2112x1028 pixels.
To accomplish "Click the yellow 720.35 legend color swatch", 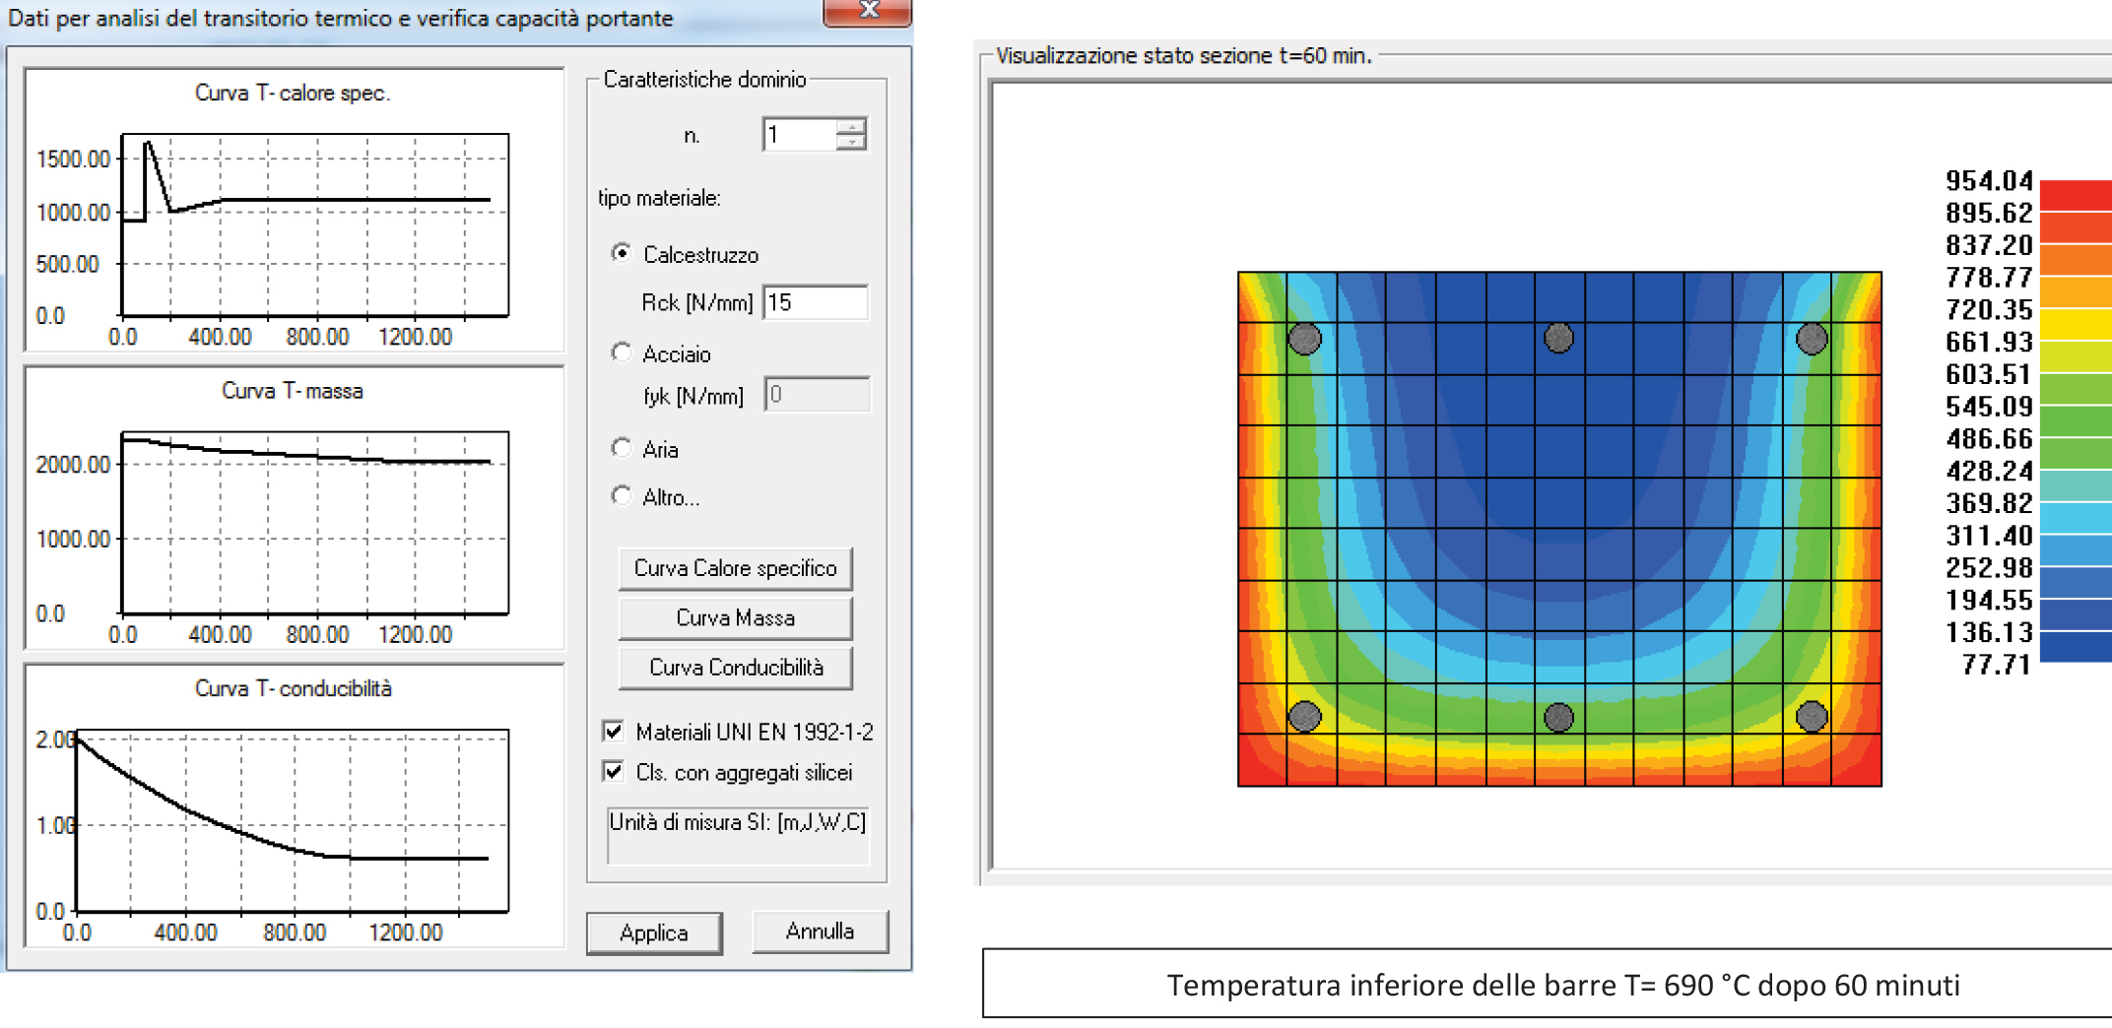I will [x=2077, y=324].
